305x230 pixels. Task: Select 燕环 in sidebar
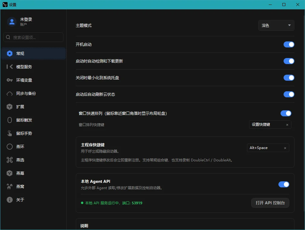(x=34, y=147)
